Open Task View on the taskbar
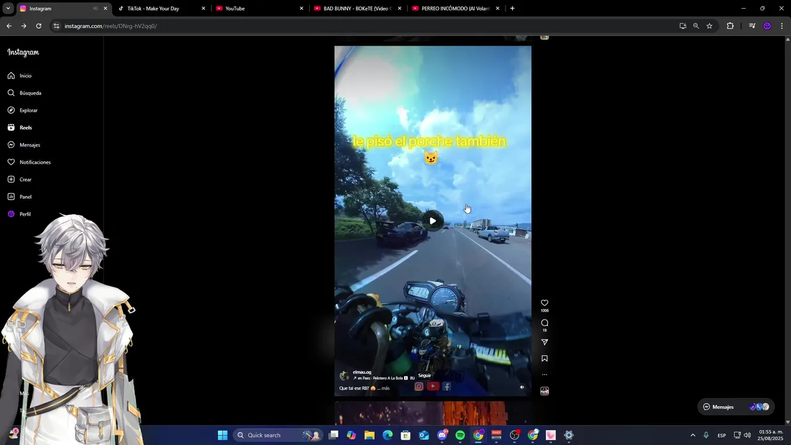791x445 pixels. (x=334, y=435)
